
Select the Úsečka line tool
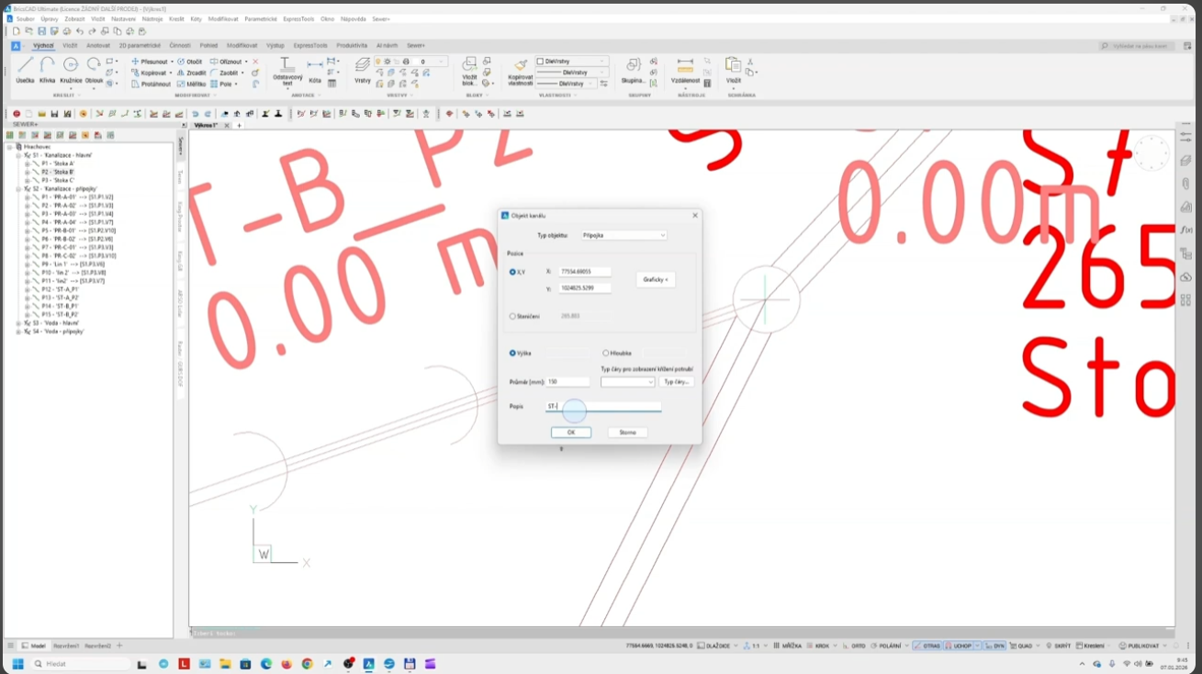point(25,69)
